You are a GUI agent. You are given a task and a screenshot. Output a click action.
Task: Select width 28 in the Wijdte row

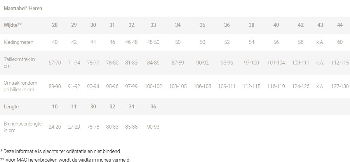[55, 25]
